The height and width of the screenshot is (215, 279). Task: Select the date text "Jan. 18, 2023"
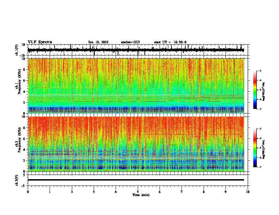(x=98, y=42)
